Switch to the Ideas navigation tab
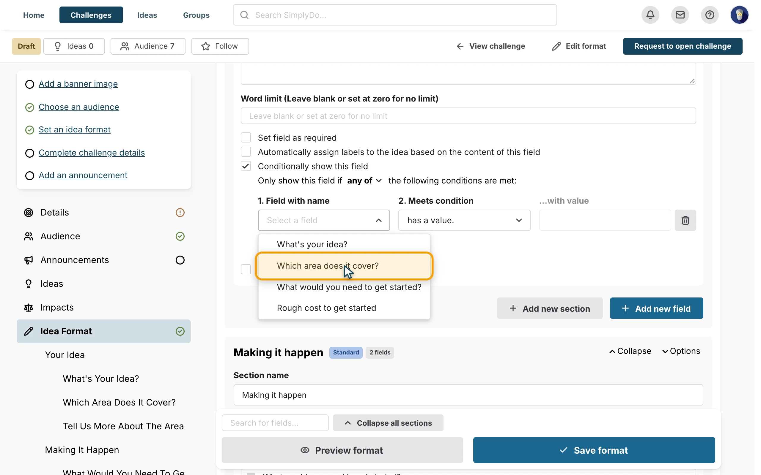Screen dimensions: 761x475 pos(147,15)
